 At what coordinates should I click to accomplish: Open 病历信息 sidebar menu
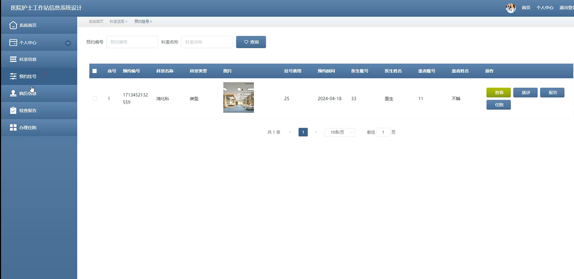(39, 93)
